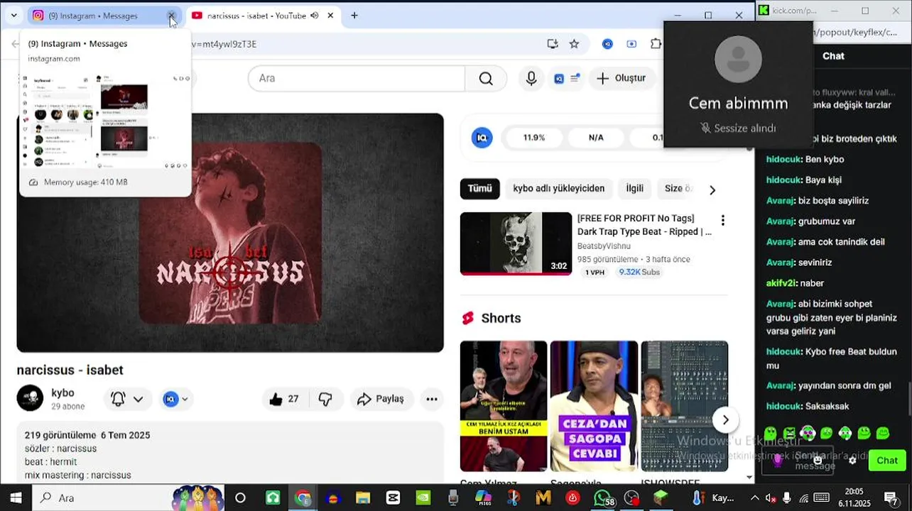Click the N/A vidIQ stat pill

[596, 138]
